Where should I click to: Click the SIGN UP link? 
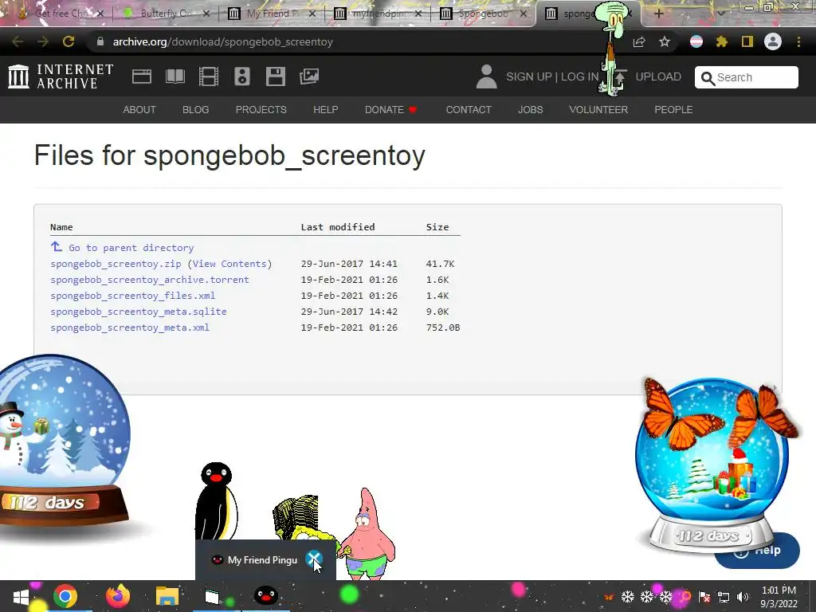[529, 76]
